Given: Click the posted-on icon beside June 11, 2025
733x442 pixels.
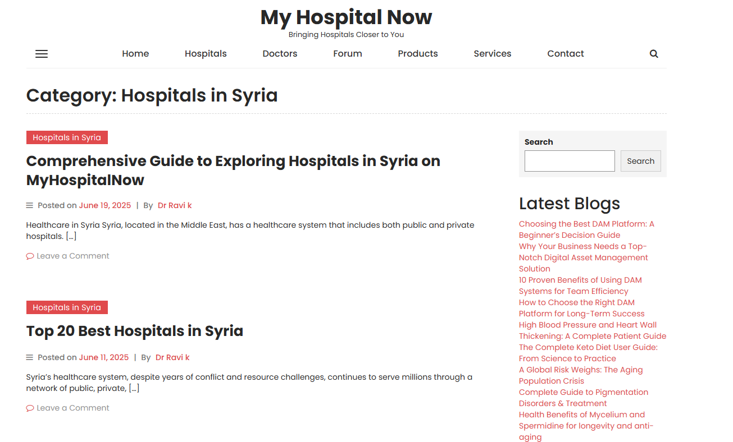Looking at the screenshot, I should (29, 357).
